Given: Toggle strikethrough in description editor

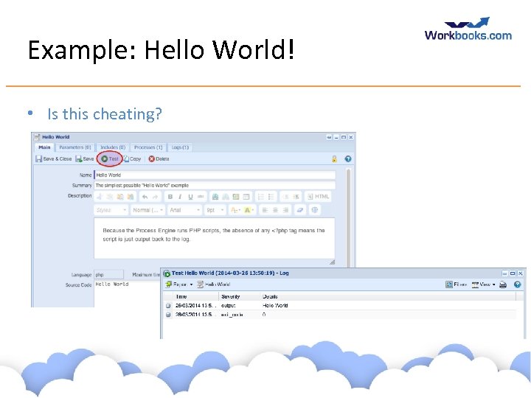Looking at the screenshot, I should point(201,197).
